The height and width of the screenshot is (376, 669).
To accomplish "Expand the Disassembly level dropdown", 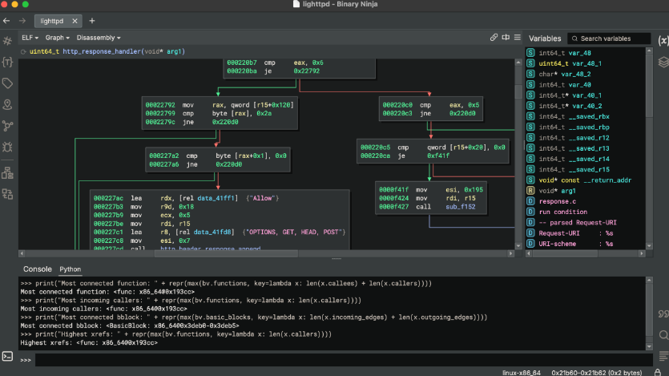I will pyautogui.click(x=96, y=37).
